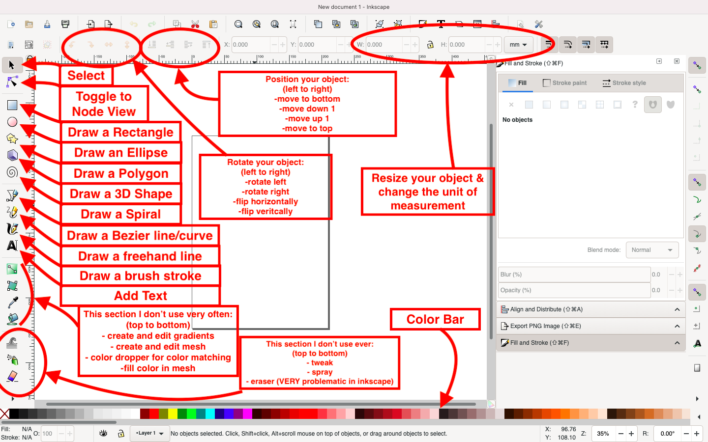708x442 pixels.
Task: Pick the Ellipse drawing tool
Action: tap(12, 122)
